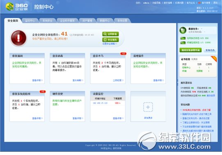Open FAQ link 查看已发布任务

point(196,118)
